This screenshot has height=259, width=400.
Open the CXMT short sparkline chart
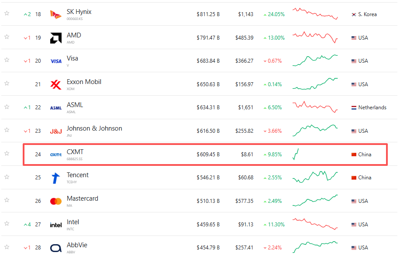[296, 154]
